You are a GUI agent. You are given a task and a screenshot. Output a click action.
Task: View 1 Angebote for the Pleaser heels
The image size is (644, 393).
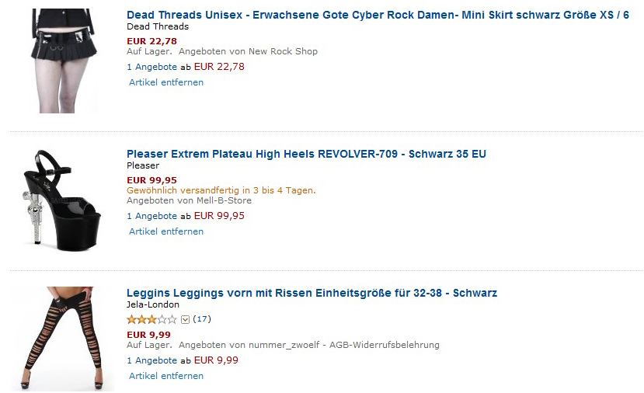152,216
